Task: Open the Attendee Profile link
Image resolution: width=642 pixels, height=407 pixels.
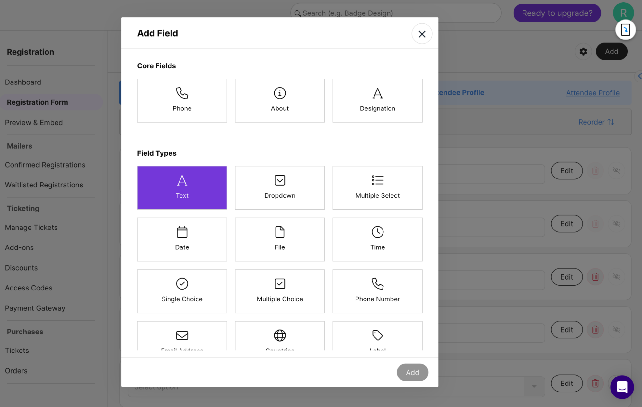Action: 593,93
